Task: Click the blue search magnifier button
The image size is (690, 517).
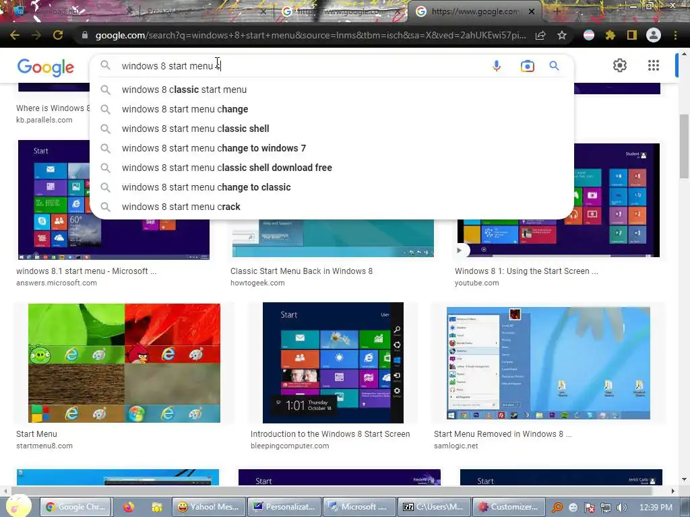Action: pos(554,66)
